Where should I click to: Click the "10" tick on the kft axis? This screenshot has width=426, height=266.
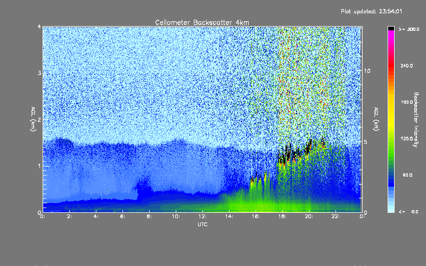point(367,71)
